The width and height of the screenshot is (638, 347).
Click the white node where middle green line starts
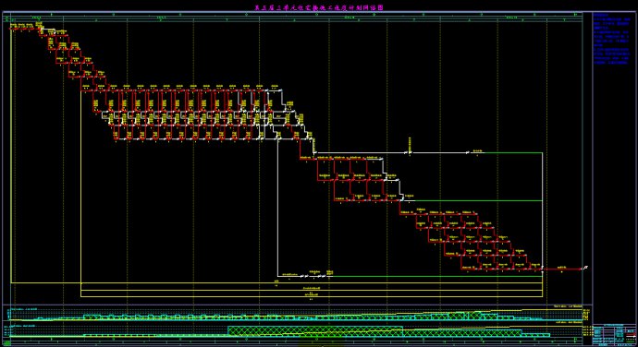coord(402,200)
